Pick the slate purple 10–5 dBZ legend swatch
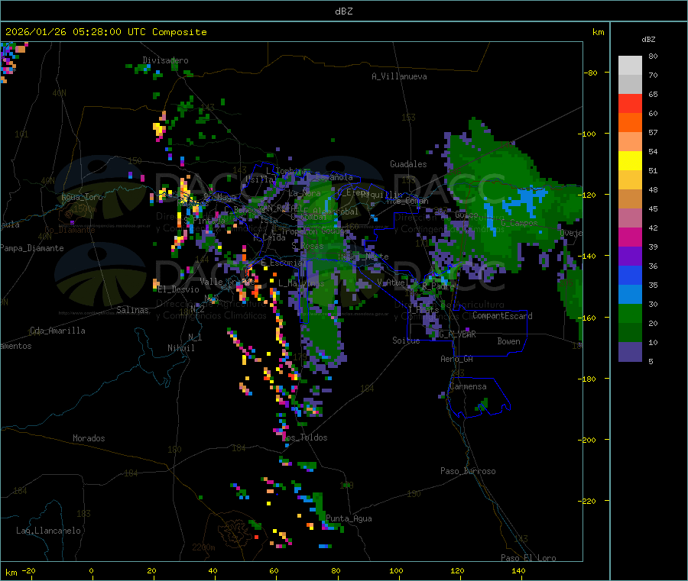688x581 pixels. [x=630, y=352]
